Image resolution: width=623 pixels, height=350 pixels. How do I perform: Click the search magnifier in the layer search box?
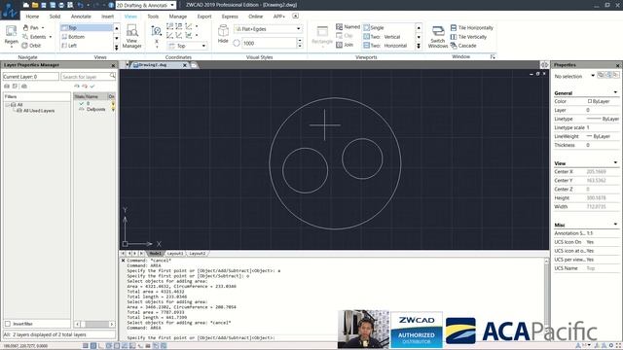(113, 76)
